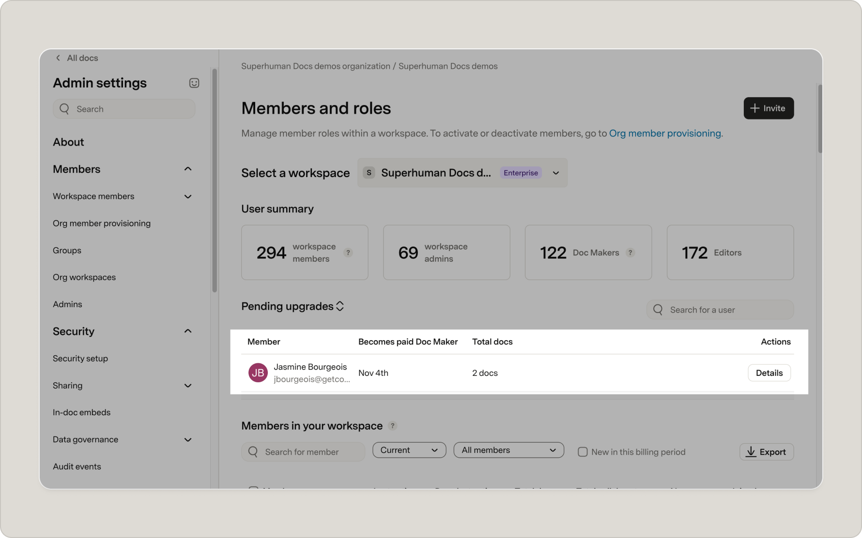
Task: Click the sidebar vertical scrollbar
Action: coord(215,180)
